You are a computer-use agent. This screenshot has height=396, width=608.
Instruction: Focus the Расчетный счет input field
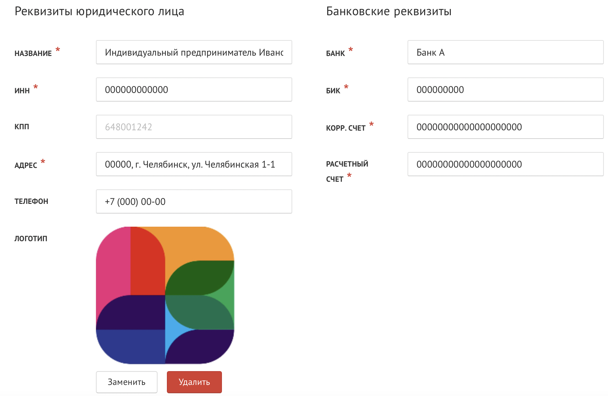click(x=506, y=164)
